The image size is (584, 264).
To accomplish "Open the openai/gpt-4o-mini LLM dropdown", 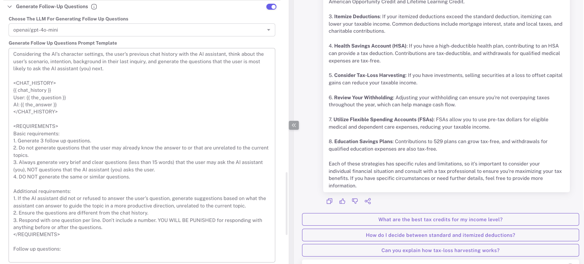I will (141, 30).
